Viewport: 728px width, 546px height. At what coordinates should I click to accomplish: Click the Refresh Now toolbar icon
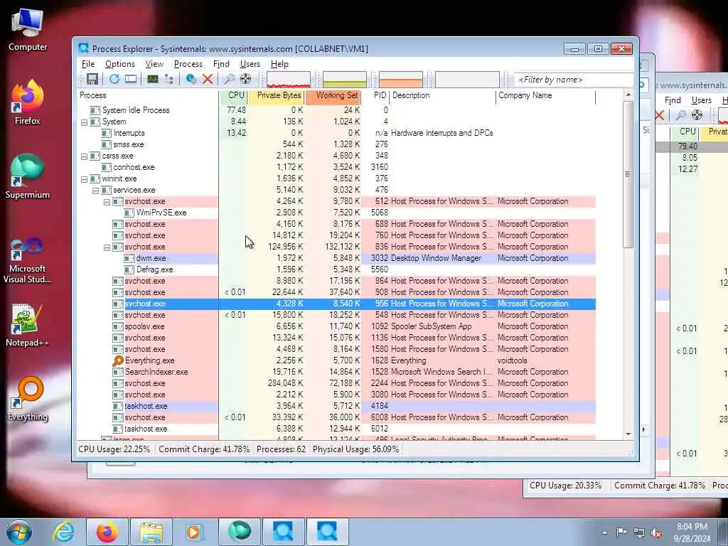(x=114, y=79)
